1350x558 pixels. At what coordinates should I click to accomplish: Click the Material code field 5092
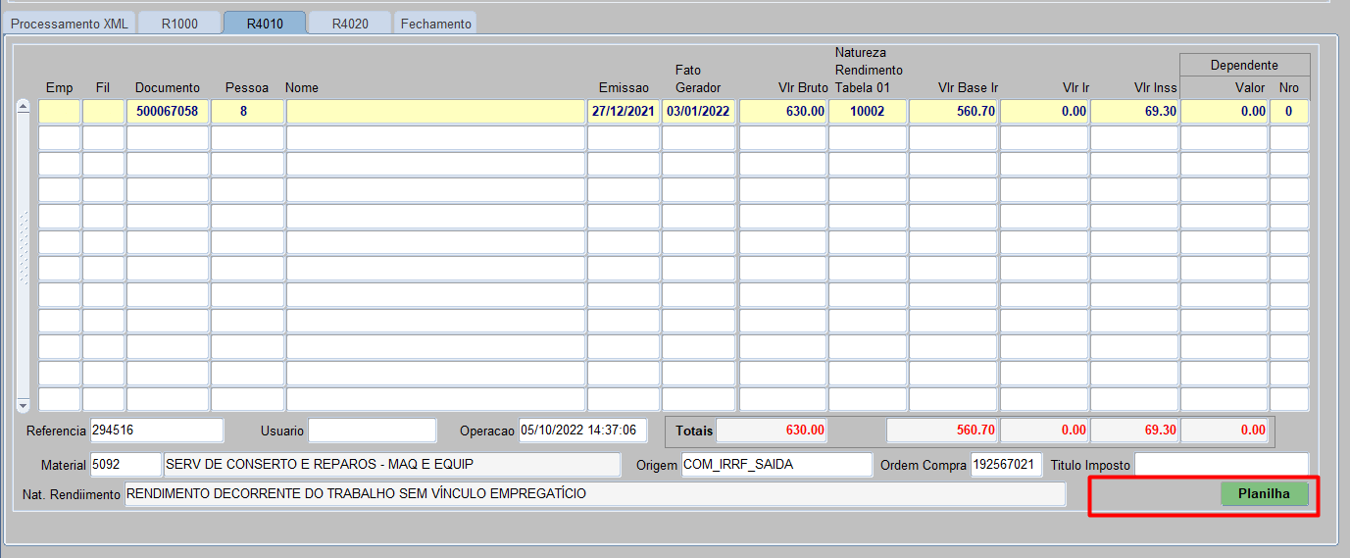pos(125,465)
